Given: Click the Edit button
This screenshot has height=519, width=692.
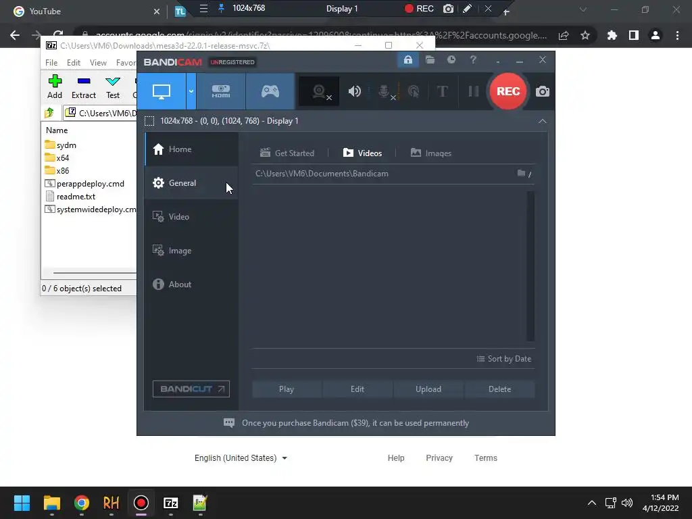Looking at the screenshot, I should pyautogui.click(x=357, y=389).
